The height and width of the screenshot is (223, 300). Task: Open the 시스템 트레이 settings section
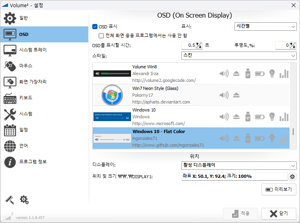click(x=44, y=50)
